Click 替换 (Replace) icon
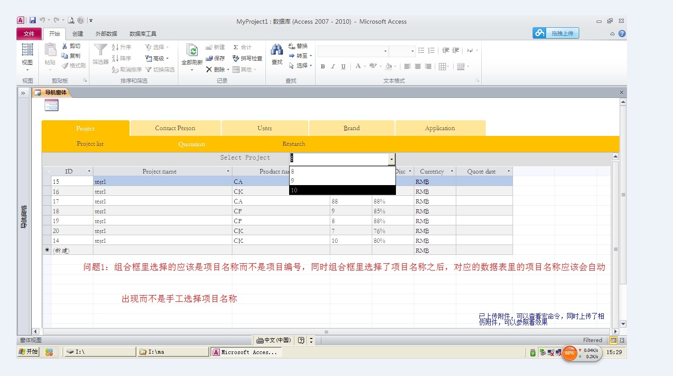 click(292, 46)
